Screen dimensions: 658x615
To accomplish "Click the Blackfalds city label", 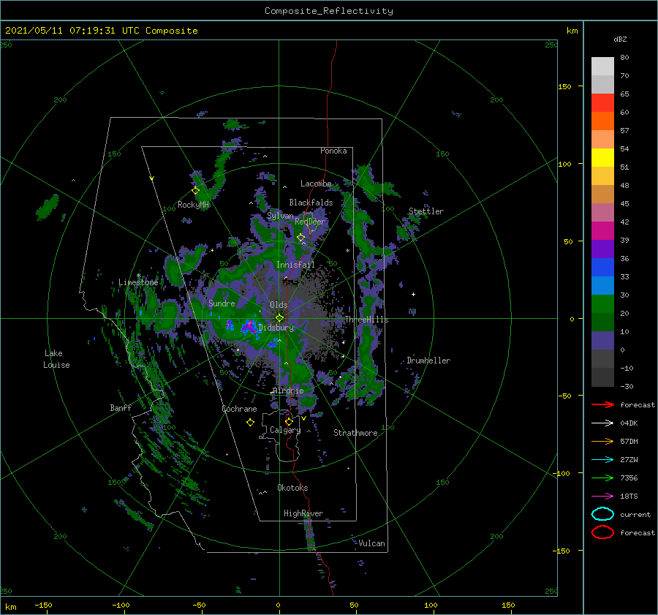I will (311, 203).
